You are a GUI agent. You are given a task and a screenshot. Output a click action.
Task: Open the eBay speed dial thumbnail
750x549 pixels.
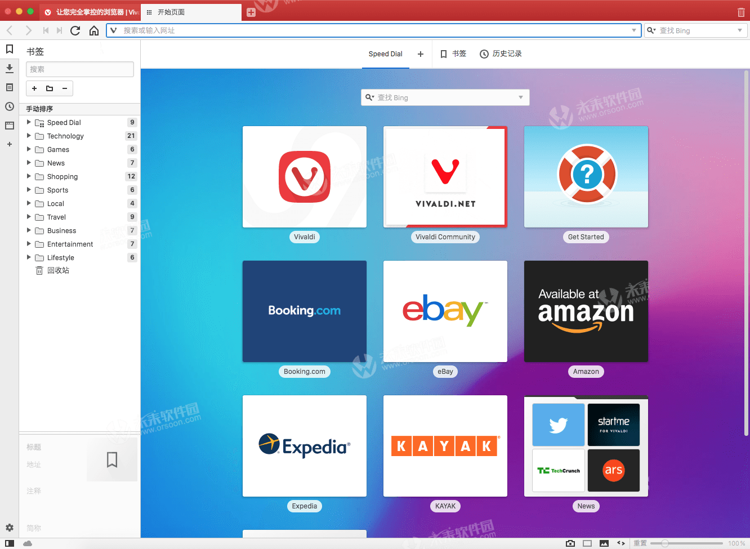coord(445,311)
